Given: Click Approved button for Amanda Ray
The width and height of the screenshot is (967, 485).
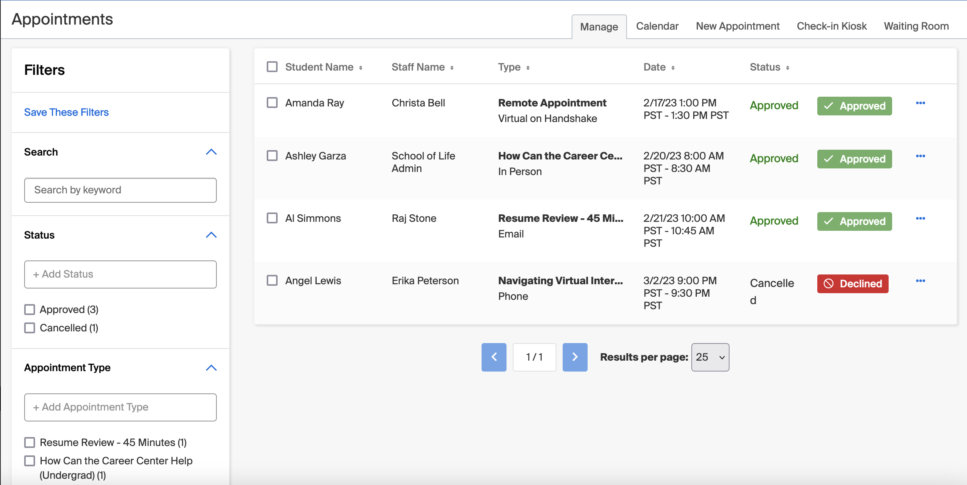Looking at the screenshot, I should click(x=855, y=106).
